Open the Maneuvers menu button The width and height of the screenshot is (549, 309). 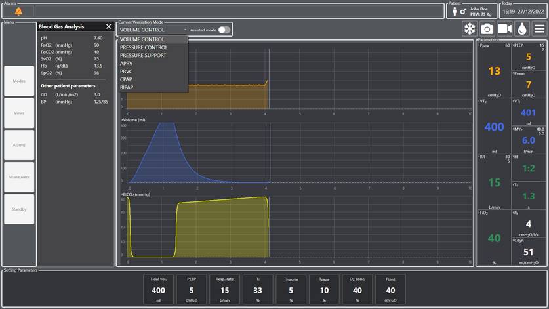tap(19, 177)
